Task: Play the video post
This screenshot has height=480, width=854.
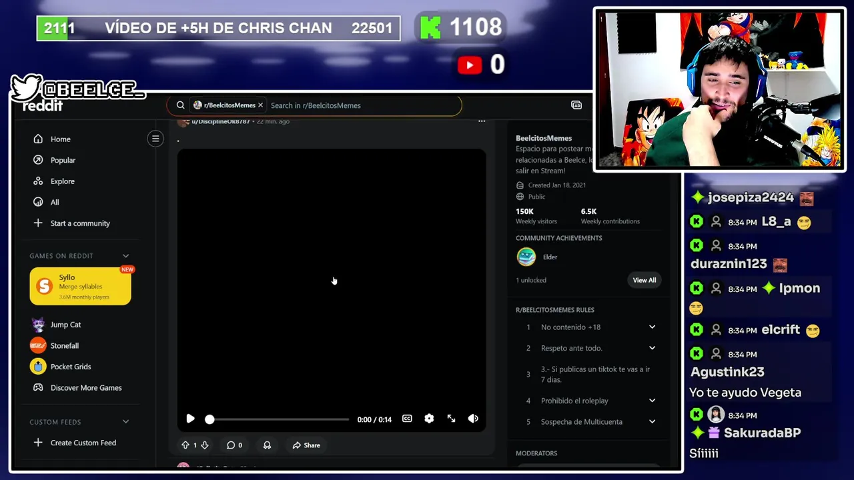Action: [190, 419]
